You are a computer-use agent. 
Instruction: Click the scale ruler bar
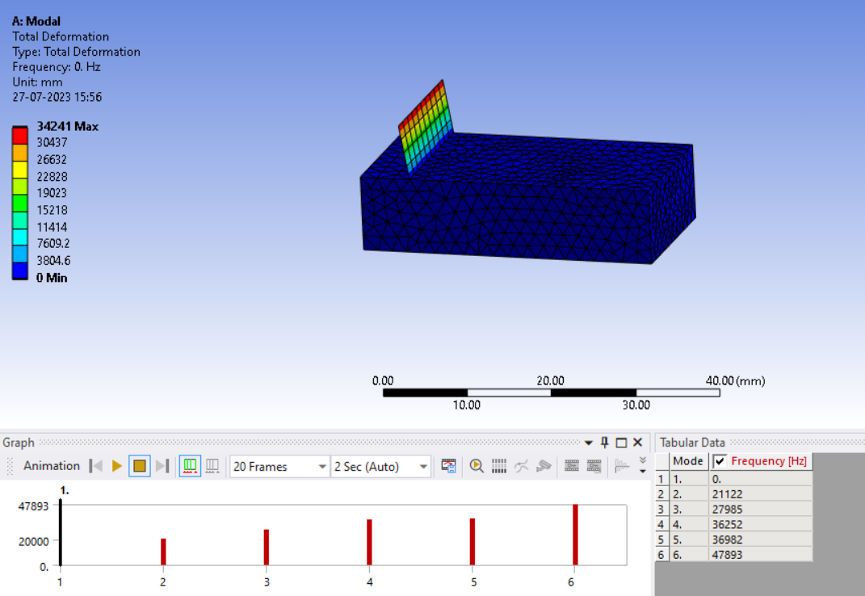point(551,393)
